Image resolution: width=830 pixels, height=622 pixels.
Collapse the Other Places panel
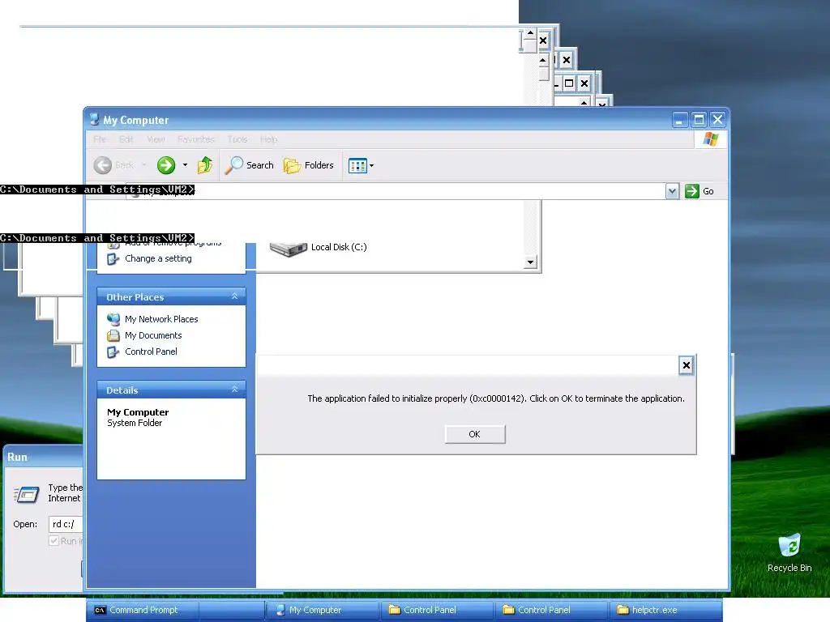pos(234,296)
